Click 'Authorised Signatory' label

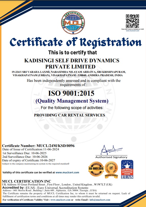pyautogui.click(x=111, y=157)
